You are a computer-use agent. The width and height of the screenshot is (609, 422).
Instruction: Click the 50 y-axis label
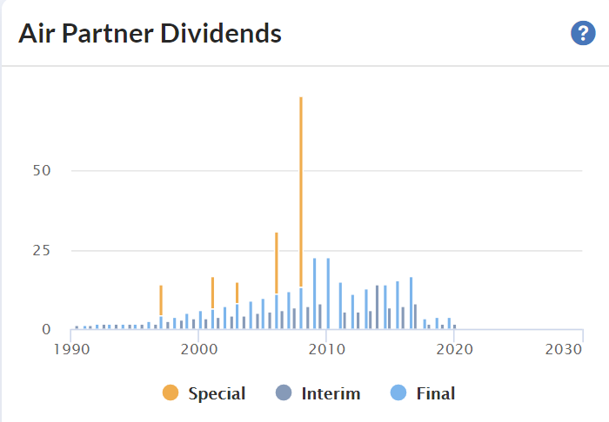(42, 170)
